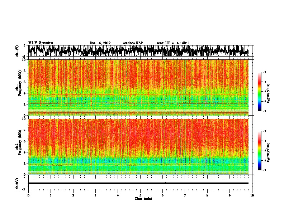
Task: Click the ch.1 spectrogram color bar
Action: 259,92
